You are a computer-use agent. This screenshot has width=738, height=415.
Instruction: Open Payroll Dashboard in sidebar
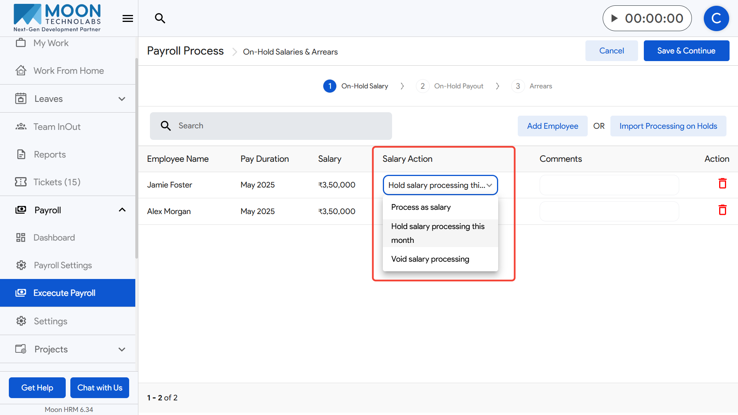[54, 237]
